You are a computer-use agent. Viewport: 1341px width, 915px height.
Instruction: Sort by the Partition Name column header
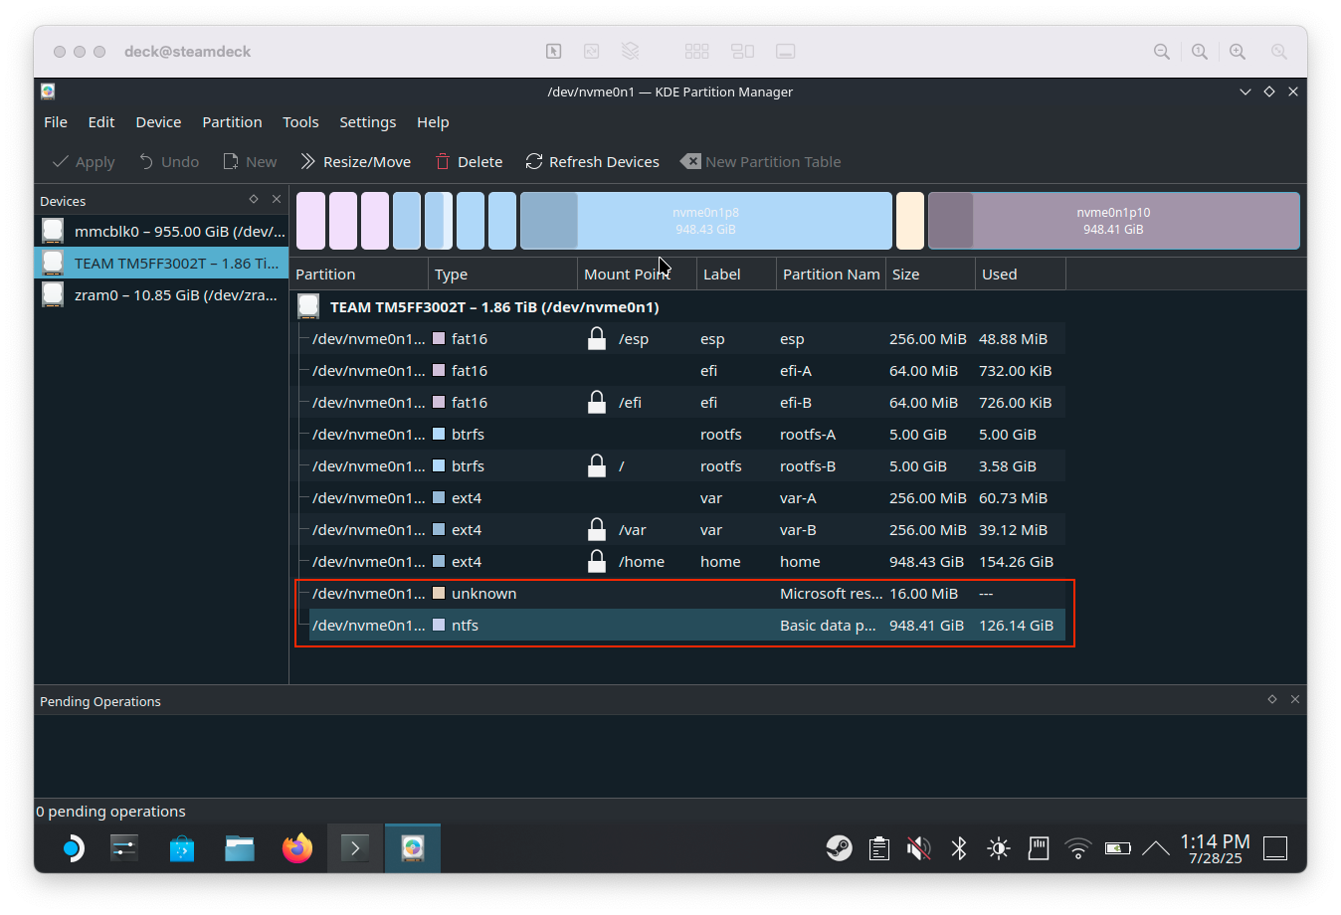[831, 274]
